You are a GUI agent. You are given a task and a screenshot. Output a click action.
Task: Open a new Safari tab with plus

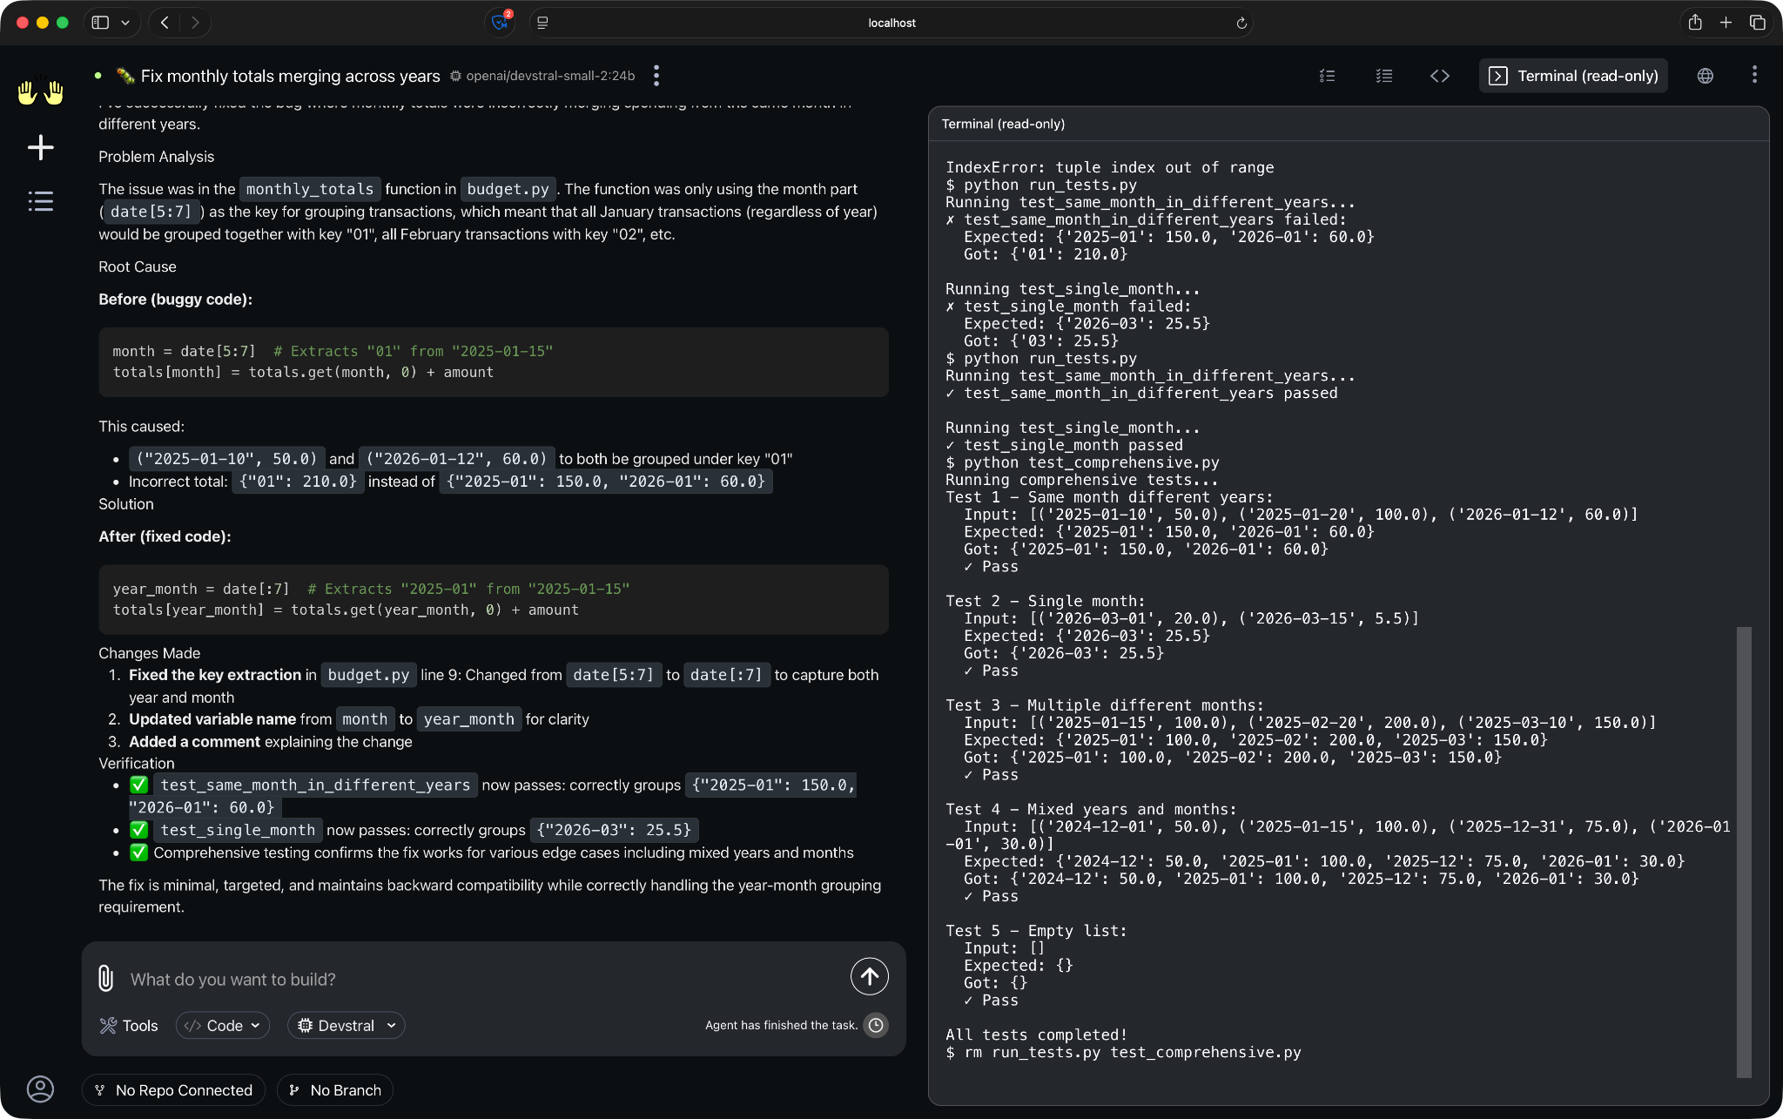(x=1726, y=23)
